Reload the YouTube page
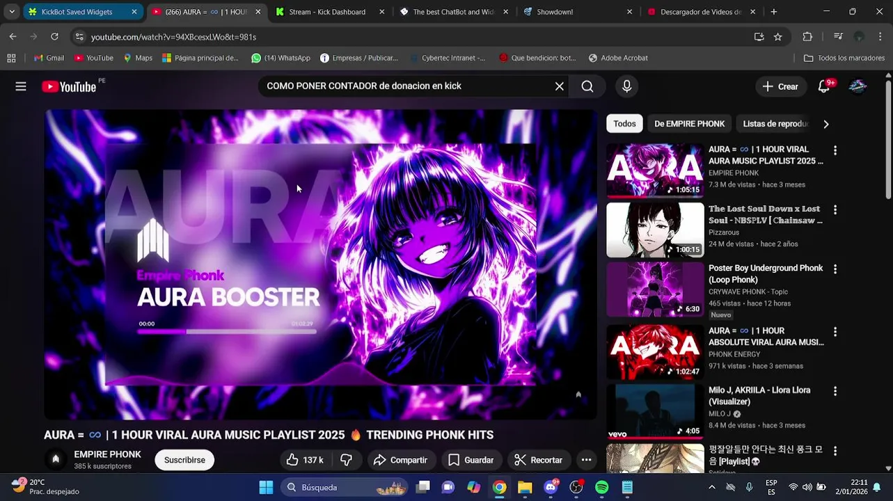The image size is (893, 501). pyautogui.click(x=54, y=37)
